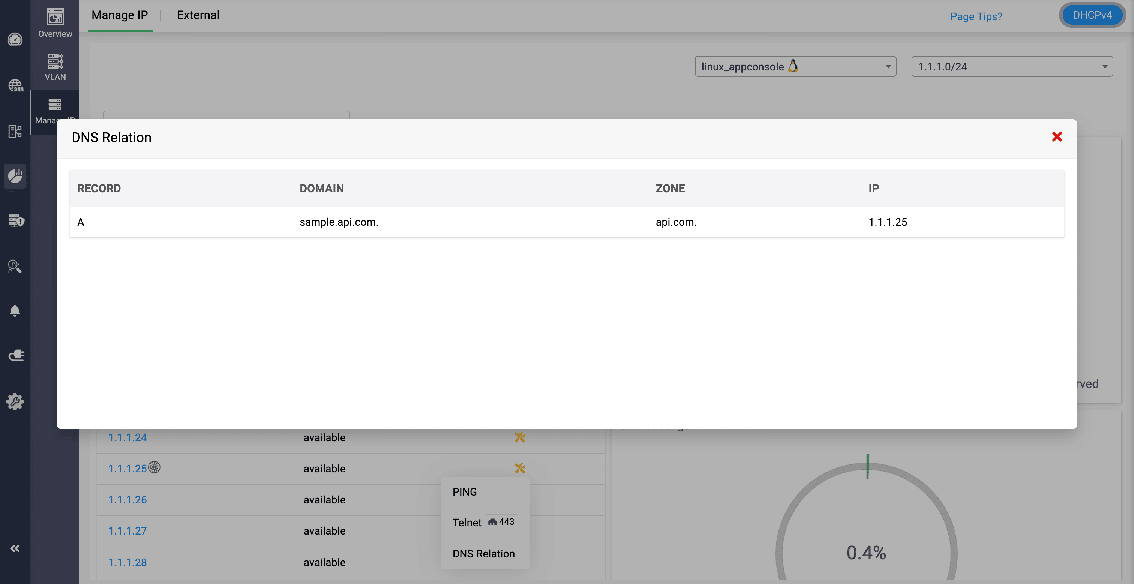Select PING from the tools menu
This screenshot has height=584, width=1134.
464,491
